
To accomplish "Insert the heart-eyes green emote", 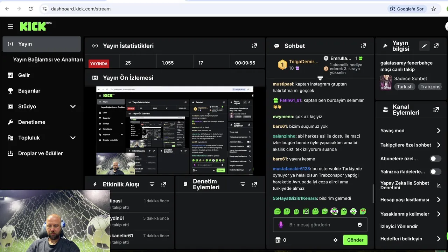I will [x=363, y=211].
